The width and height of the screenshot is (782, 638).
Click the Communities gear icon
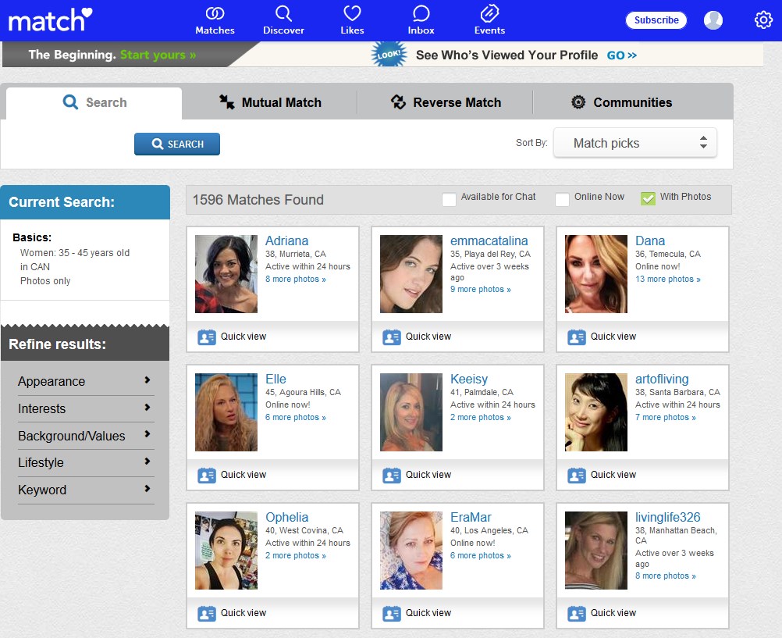point(578,102)
